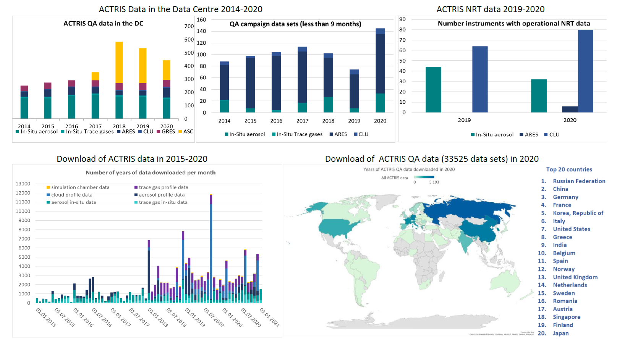The height and width of the screenshot is (342, 625).
Task: Select 'Greece' in the country list
Action: [x=562, y=237]
